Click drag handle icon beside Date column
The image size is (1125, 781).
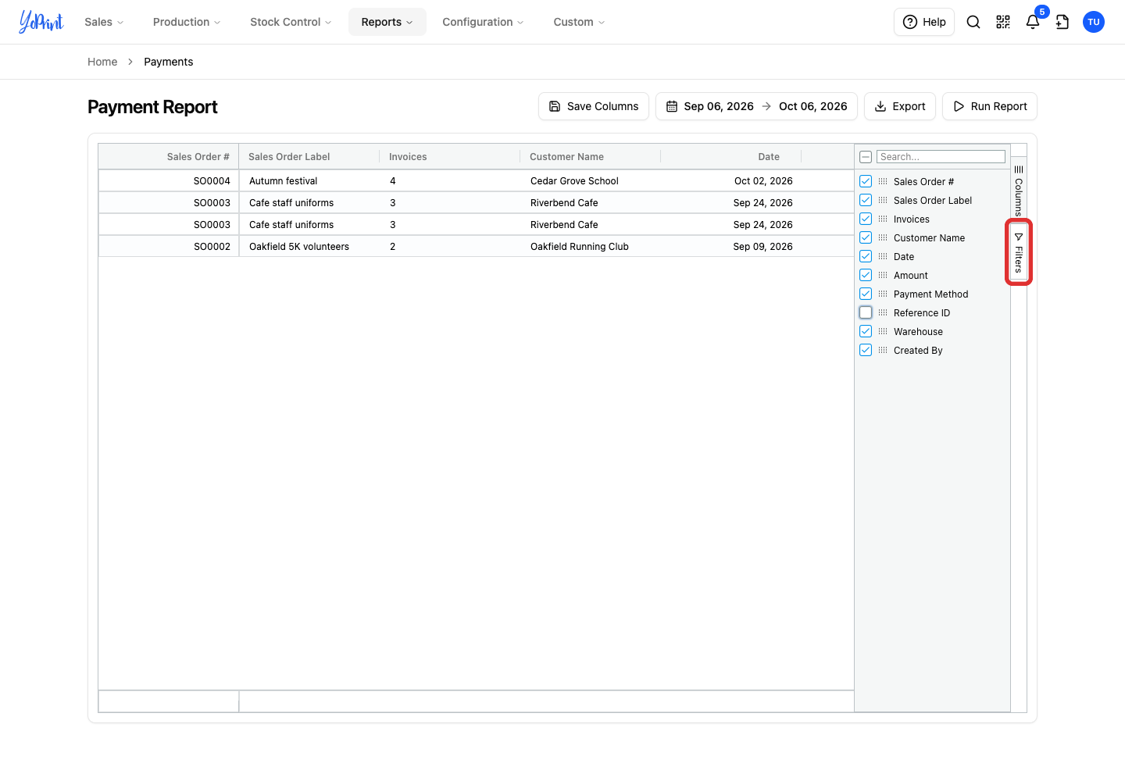883,256
